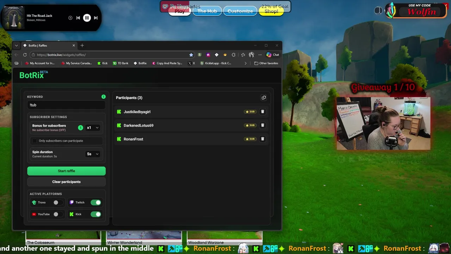
Task: Select the Customize tab in game
Action: (240, 11)
